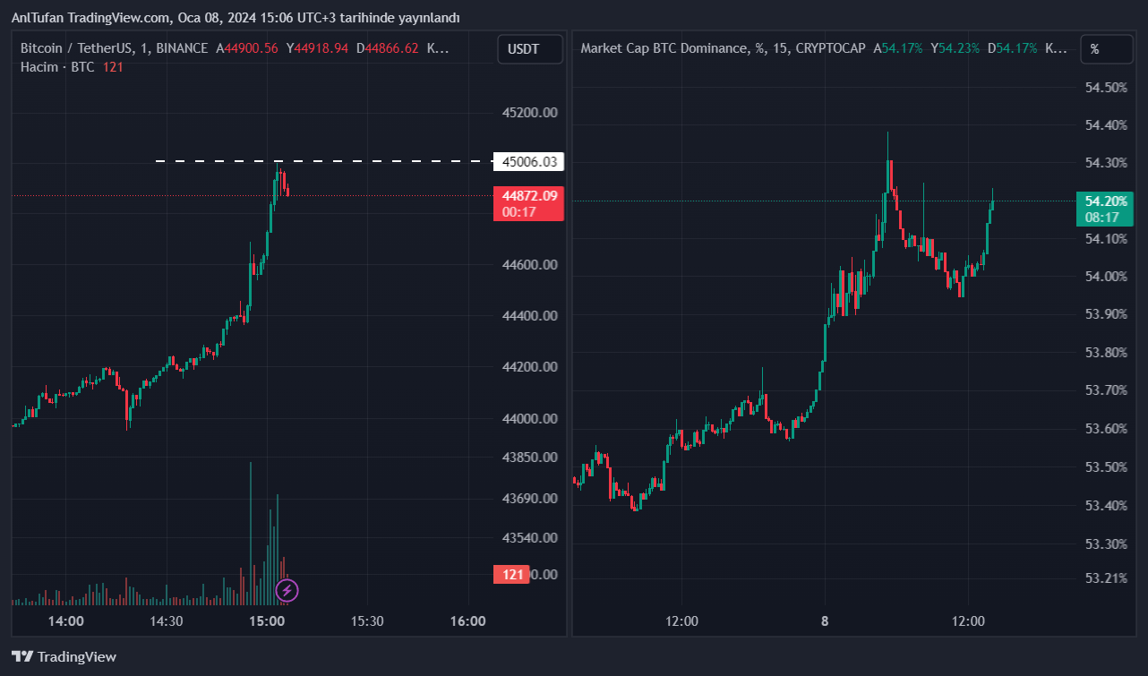Image resolution: width=1148 pixels, height=676 pixels.
Task: Click the 14:30 time axis label
Action: click(x=167, y=620)
